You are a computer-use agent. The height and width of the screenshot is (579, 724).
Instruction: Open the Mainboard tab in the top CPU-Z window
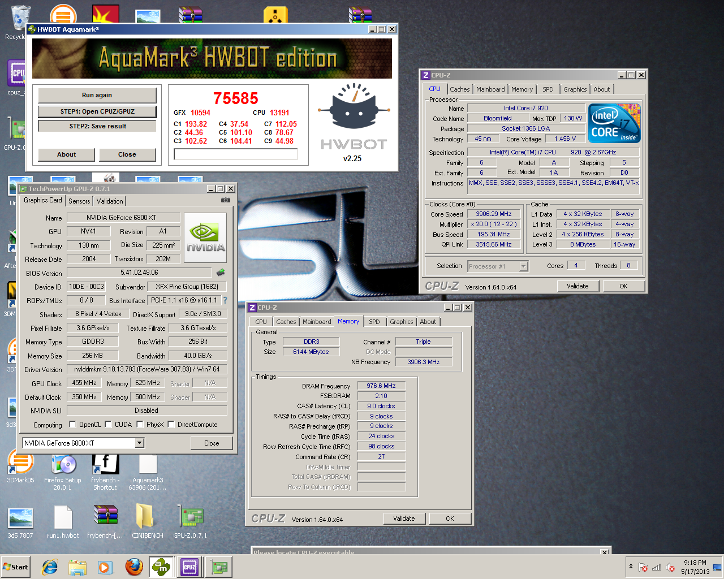click(490, 89)
